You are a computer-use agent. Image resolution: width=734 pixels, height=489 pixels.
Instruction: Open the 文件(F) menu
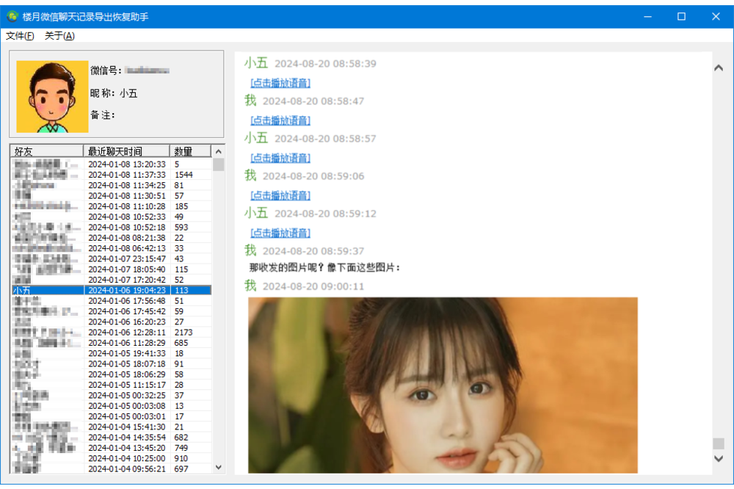[20, 36]
